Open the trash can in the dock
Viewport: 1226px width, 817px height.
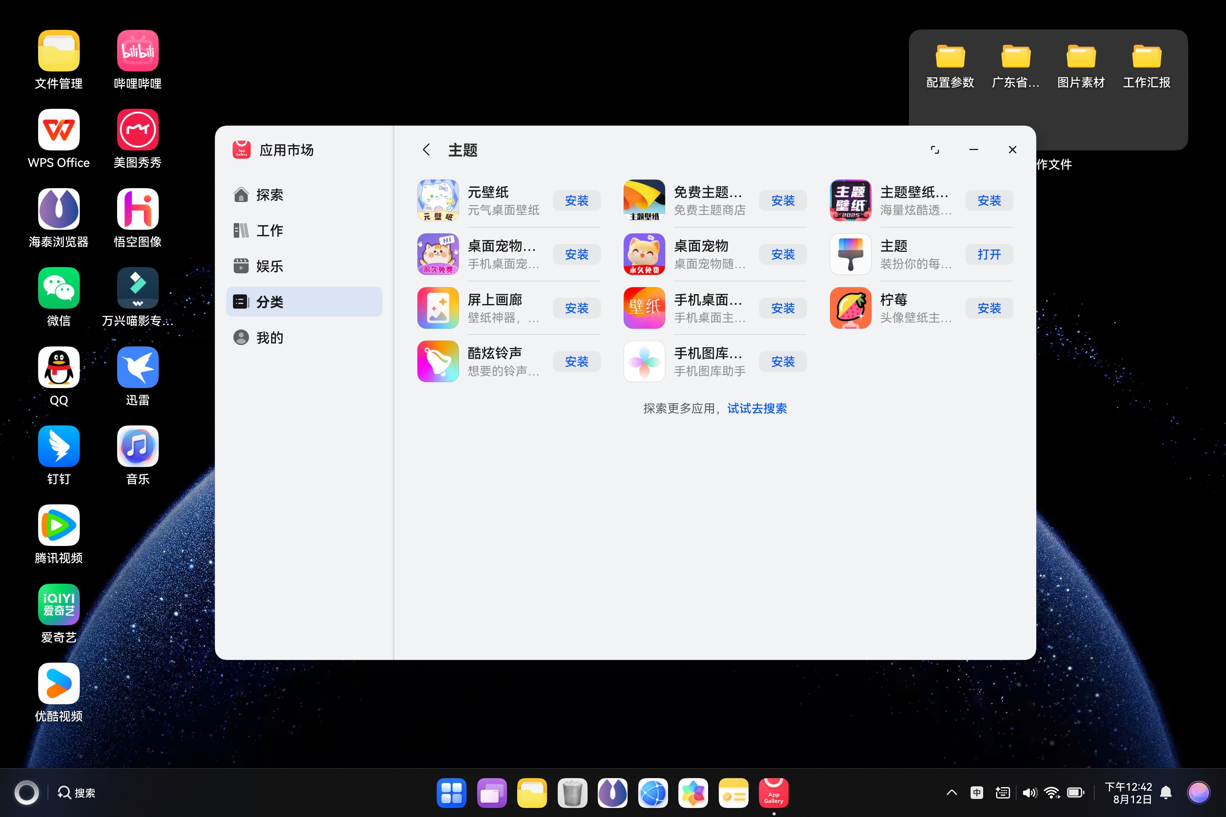[573, 793]
